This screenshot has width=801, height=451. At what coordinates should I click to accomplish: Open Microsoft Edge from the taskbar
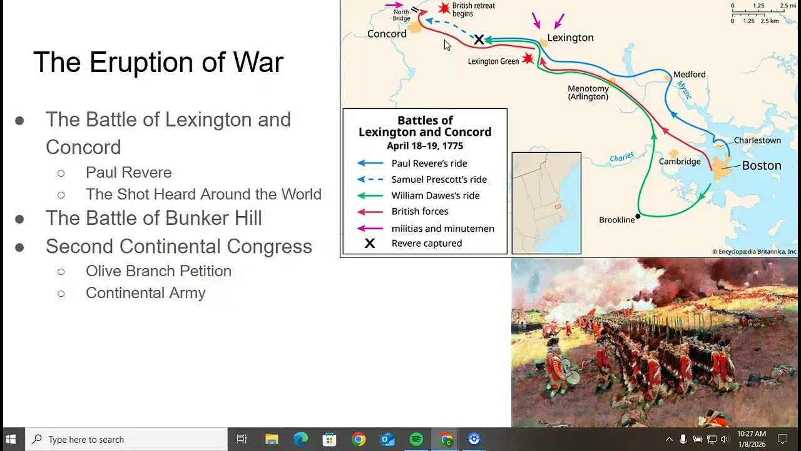click(x=300, y=439)
